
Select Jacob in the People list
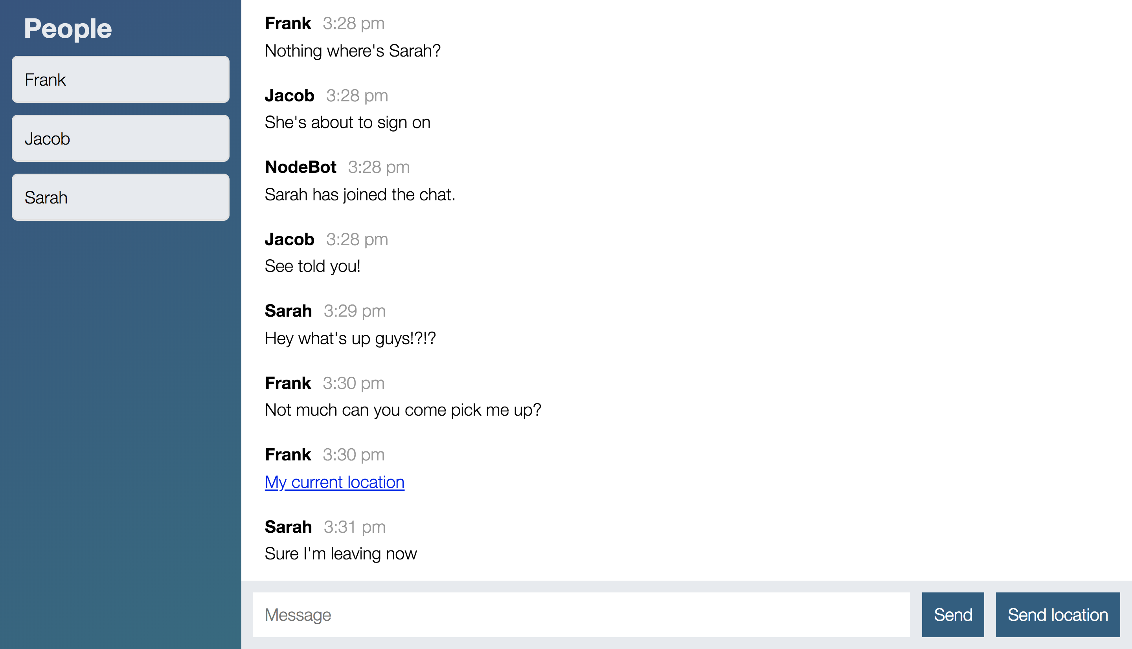(x=120, y=139)
